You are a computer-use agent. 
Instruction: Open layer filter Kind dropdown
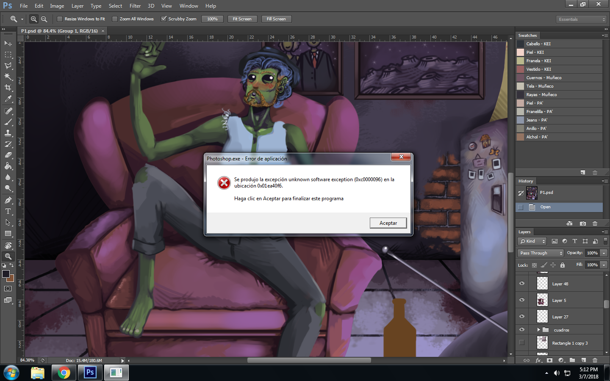click(532, 241)
